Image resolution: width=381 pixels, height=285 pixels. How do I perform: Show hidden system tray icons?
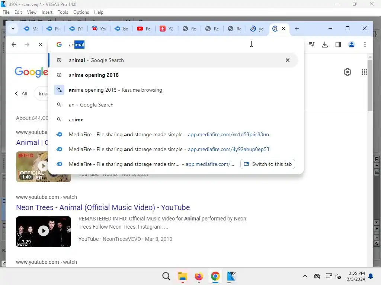coord(305,276)
